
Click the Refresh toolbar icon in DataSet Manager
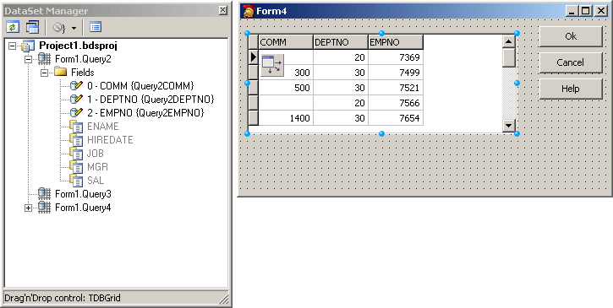(x=13, y=27)
